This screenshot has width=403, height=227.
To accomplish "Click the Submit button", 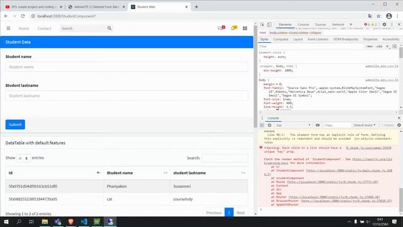I will click(x=15, y=125).
